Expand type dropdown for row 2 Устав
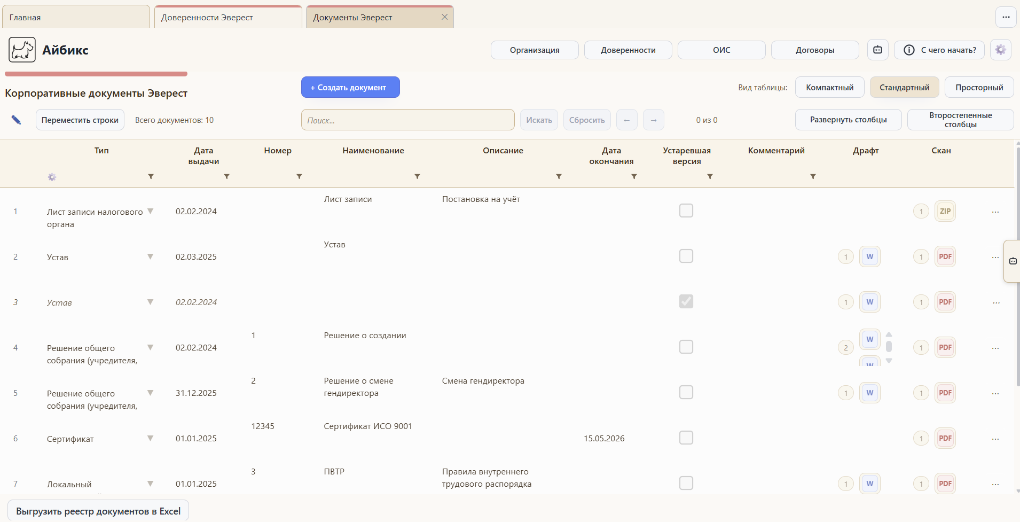Image resolution: width=1020 pixels, height=522 pixels. (150, 256)
